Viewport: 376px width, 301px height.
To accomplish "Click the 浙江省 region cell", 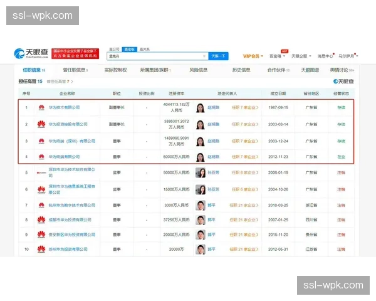I will 311,205.
